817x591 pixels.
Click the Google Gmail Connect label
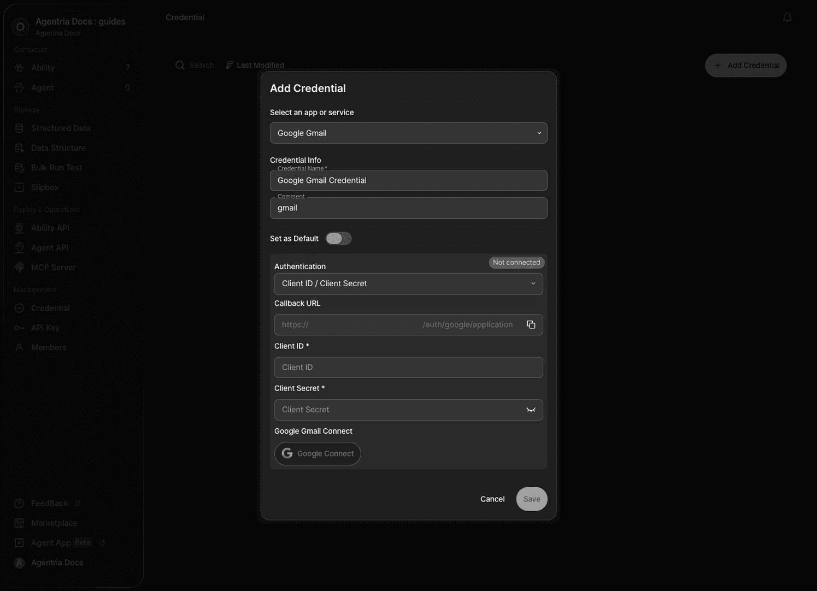313,431
